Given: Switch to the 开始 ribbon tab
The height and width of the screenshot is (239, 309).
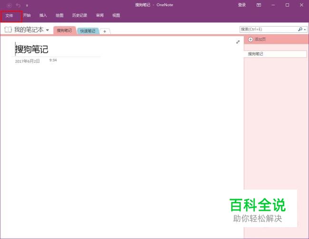Looking at the screenshot, I should (x=27, y=15).
